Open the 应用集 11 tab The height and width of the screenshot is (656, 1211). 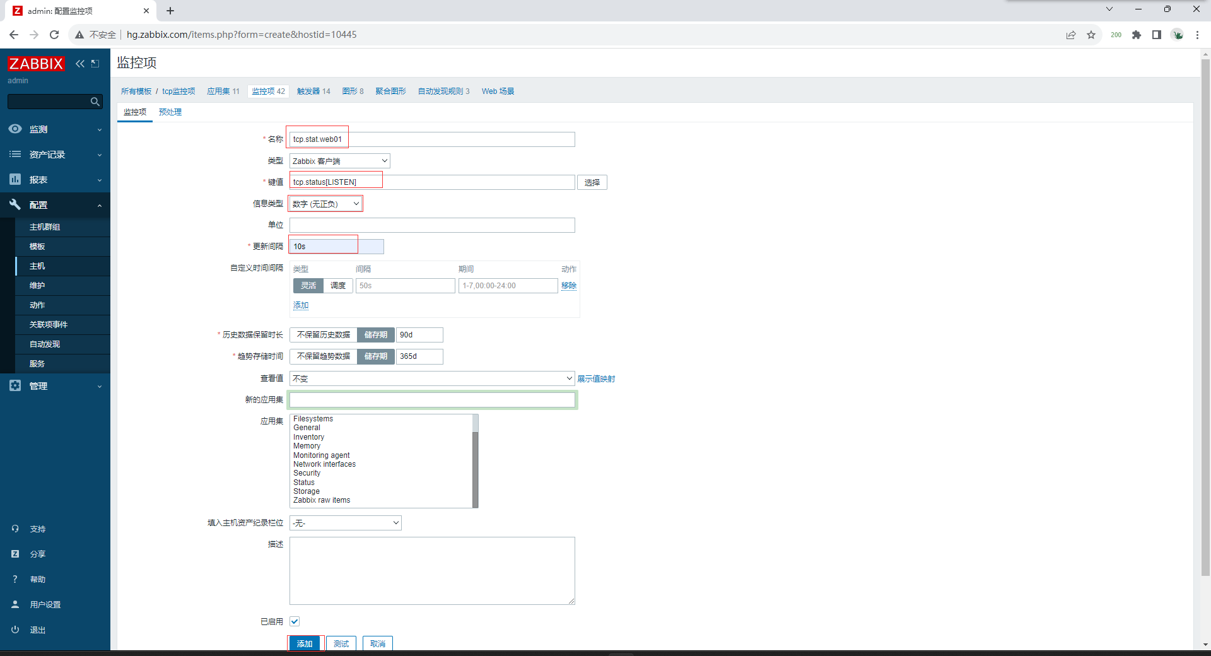click(223, 91)
